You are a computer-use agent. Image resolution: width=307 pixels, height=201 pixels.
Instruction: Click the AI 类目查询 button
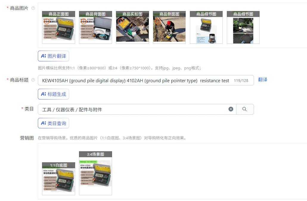click(53, 123)
